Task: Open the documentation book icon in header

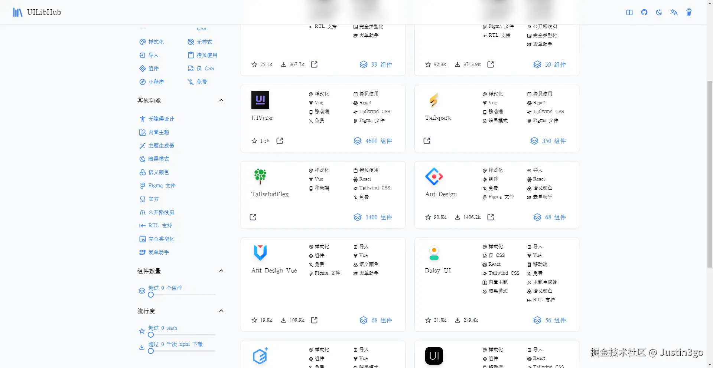Action: (629, 12)
